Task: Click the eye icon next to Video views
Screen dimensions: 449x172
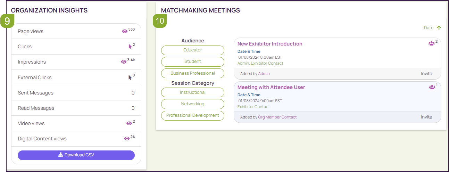Action: click(129, 123)
